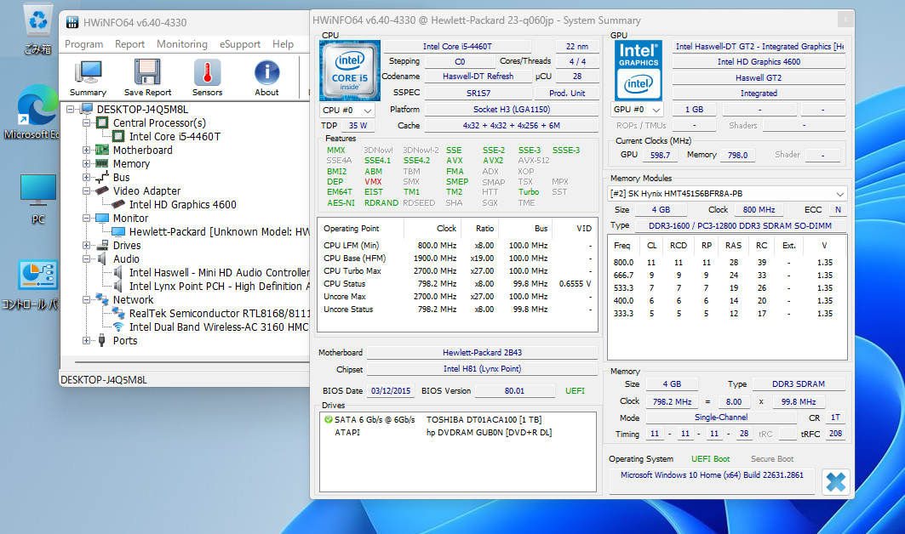Open the Monitoring menu
The height and width of the screenshot is (534, 905).
tap(181, 44)
